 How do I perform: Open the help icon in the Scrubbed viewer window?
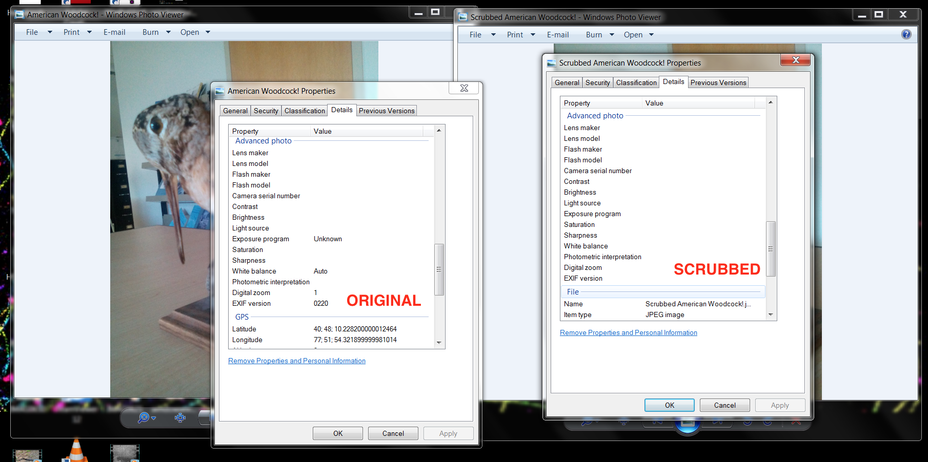tap(906, 34)
